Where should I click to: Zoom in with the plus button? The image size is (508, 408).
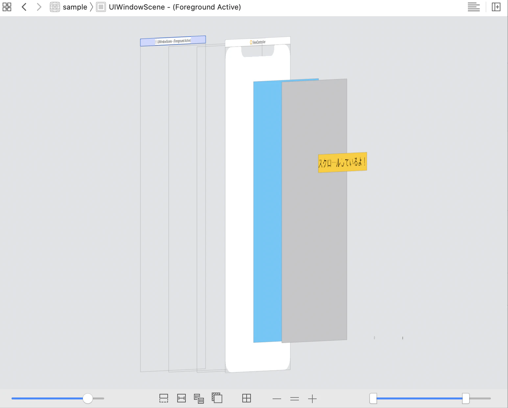[x=312, y=399]
